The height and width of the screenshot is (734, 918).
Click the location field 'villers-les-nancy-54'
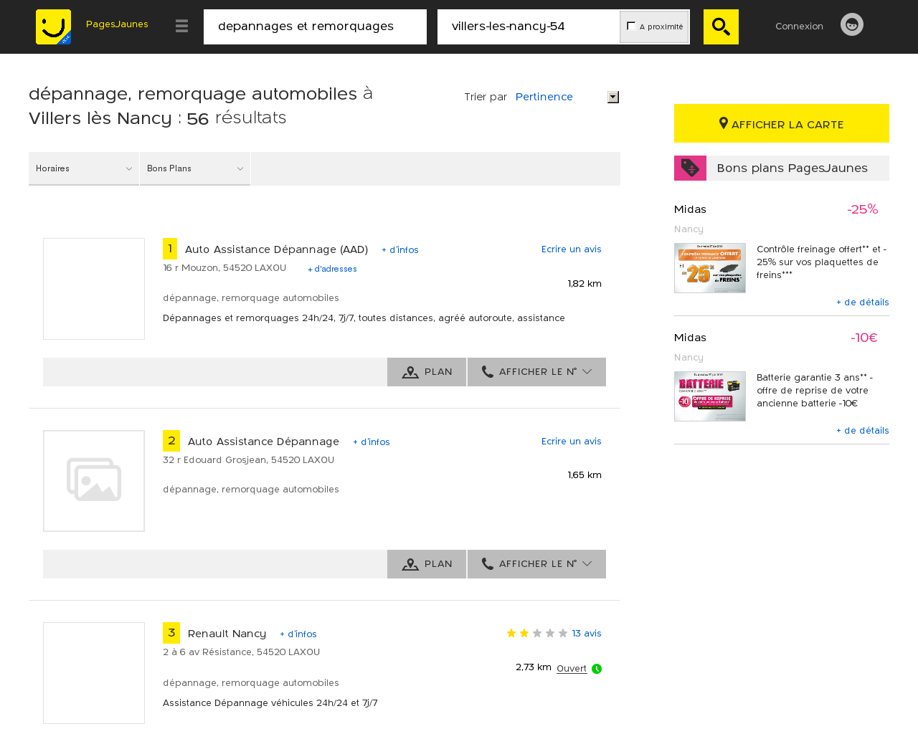click(x=529, y=27)
